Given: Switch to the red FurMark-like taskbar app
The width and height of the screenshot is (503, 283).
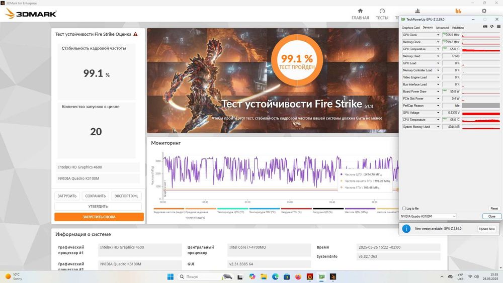Looking at the screenshot, I should pyautogui.click(x=310, y=276).
